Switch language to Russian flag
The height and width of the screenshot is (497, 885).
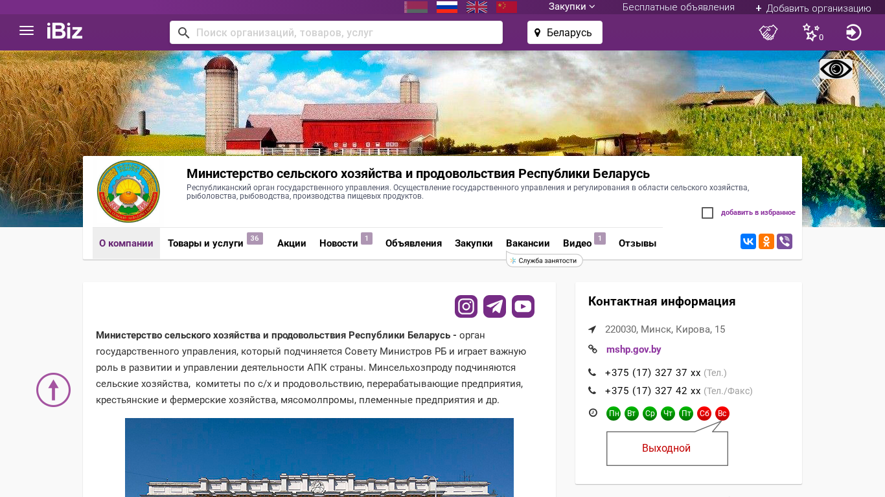(x=447, y=7)
